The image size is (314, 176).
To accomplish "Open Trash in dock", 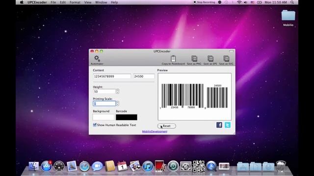I will click(x=281, y=166).
